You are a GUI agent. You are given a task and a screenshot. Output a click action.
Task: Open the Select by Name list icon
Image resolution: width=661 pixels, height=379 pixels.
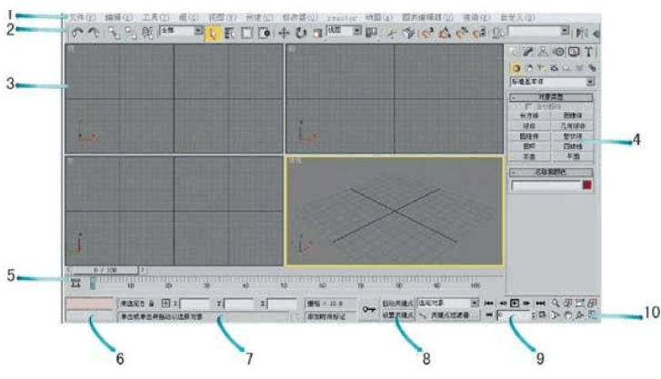230,33
